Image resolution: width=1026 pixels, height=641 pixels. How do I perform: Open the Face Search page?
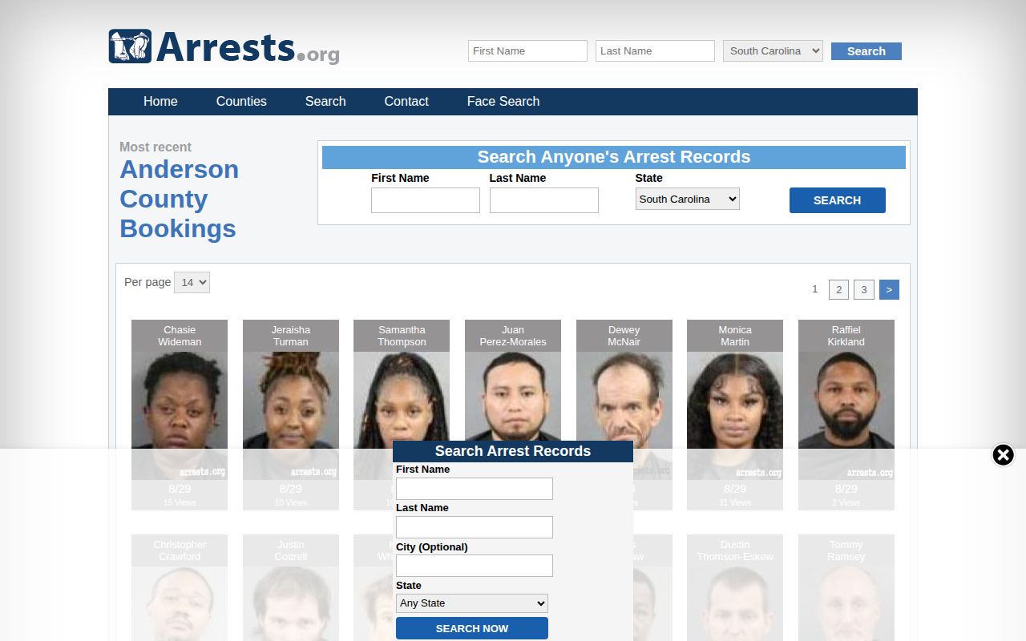503,102
